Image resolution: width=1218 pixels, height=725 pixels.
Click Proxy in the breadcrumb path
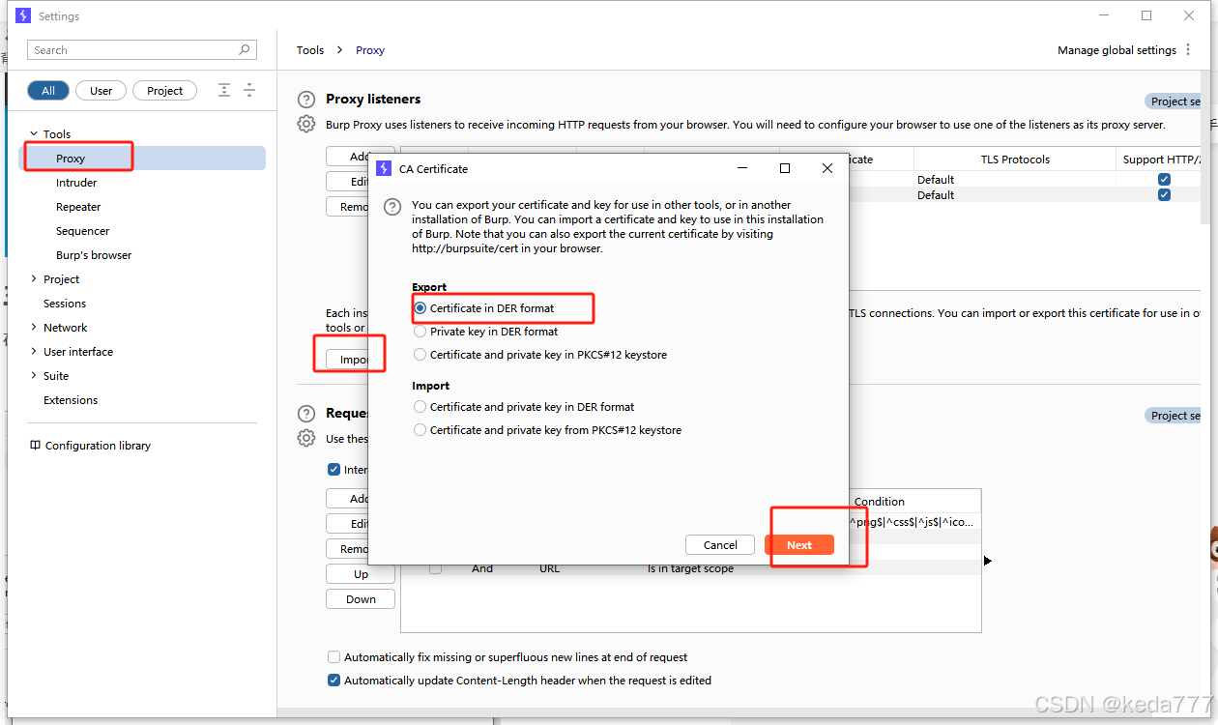(370, 50)
